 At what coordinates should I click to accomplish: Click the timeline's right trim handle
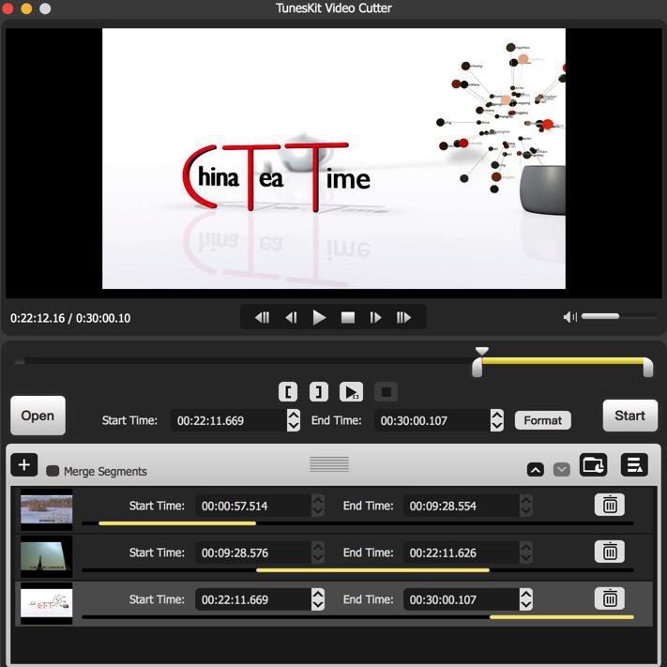(648, 368)
